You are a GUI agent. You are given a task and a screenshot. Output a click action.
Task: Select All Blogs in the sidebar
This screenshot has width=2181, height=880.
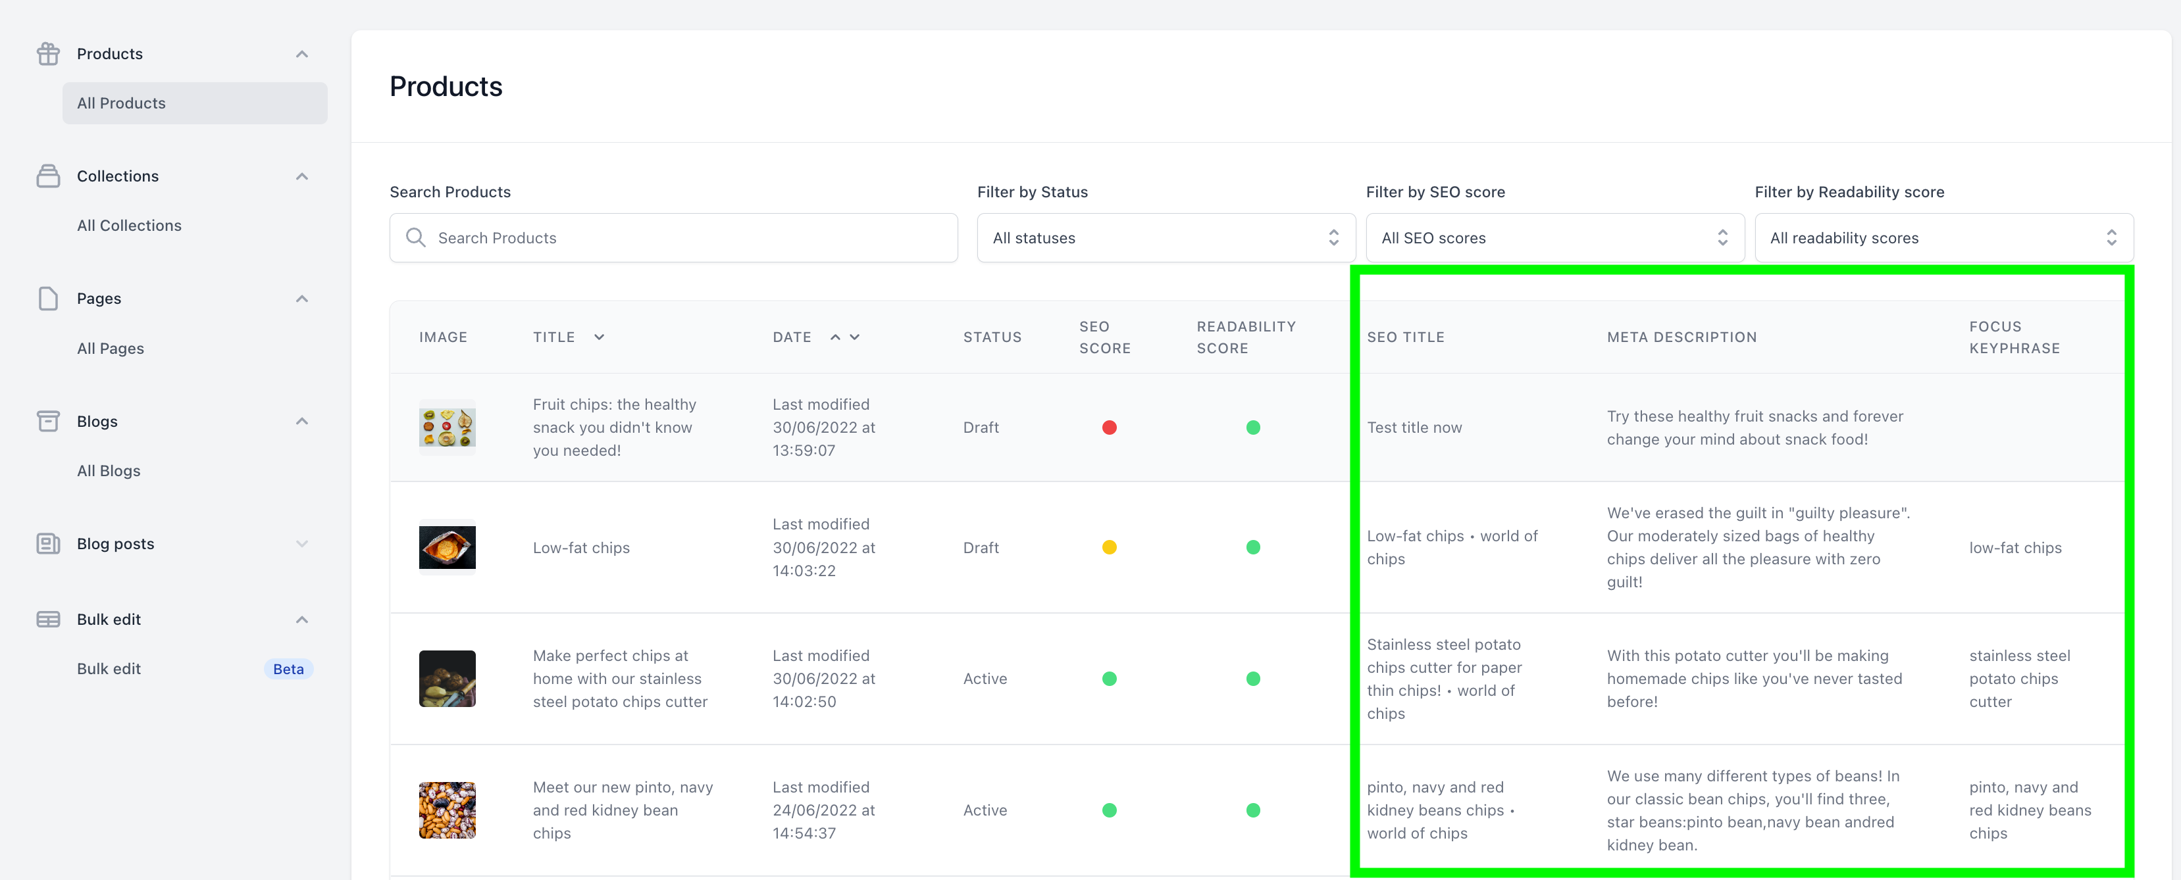tap(109, 470)
